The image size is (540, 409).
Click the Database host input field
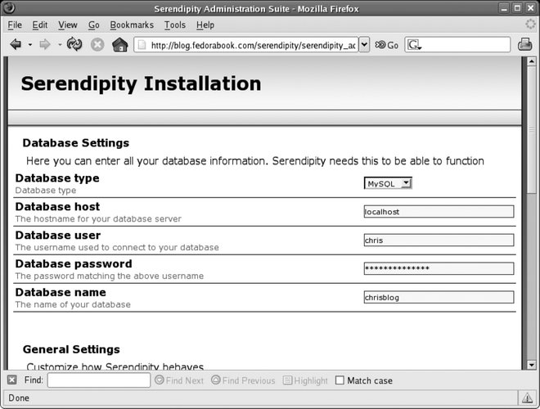[x=438, y=212]
